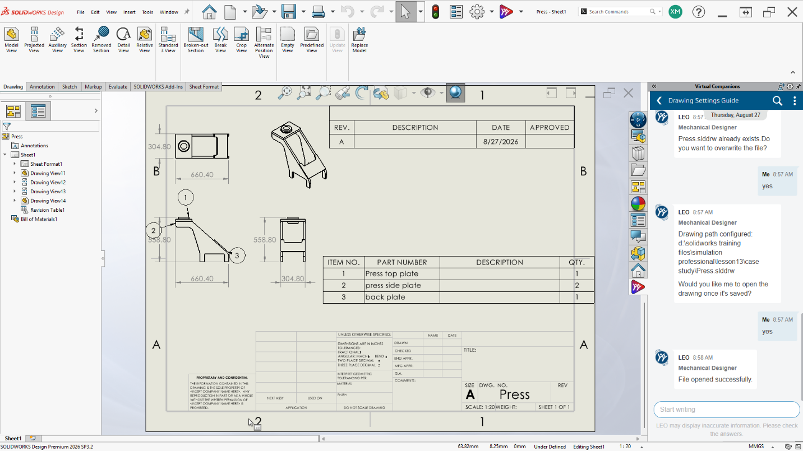Open the File Explorer folder in the task pane
This screenshot has width=803, height=451.
tap(638, 170)
